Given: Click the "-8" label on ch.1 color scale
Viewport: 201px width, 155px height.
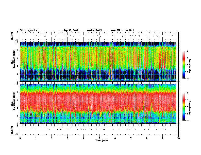Looking at the screenshot, I should coord(187,65).
